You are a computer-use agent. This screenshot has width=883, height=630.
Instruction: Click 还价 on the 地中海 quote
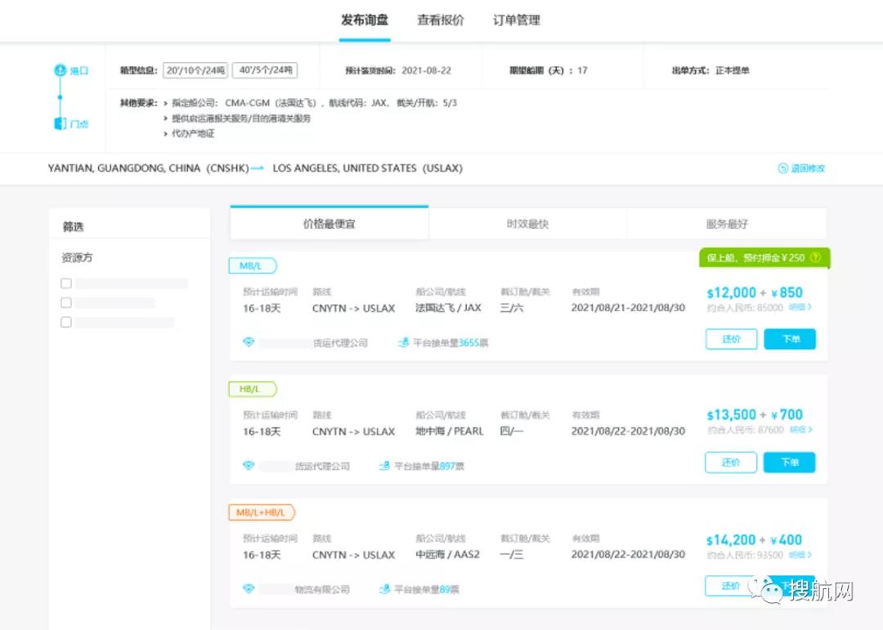coord(730,462)
